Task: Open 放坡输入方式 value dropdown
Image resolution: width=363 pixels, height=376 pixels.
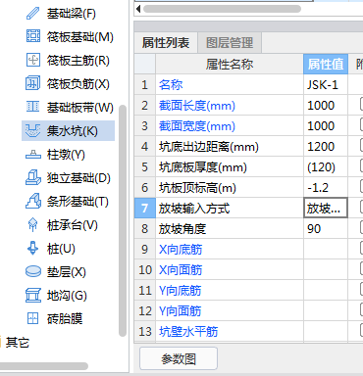Action: pyautogui.click(x=326, y=208)
